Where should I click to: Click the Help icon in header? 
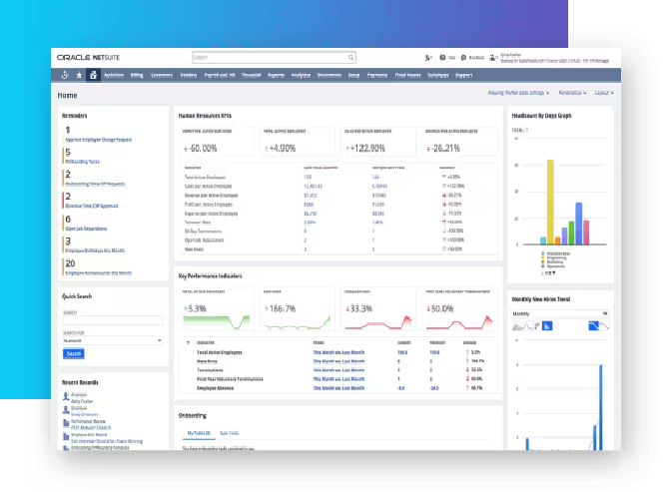click(x=443, y=58)
